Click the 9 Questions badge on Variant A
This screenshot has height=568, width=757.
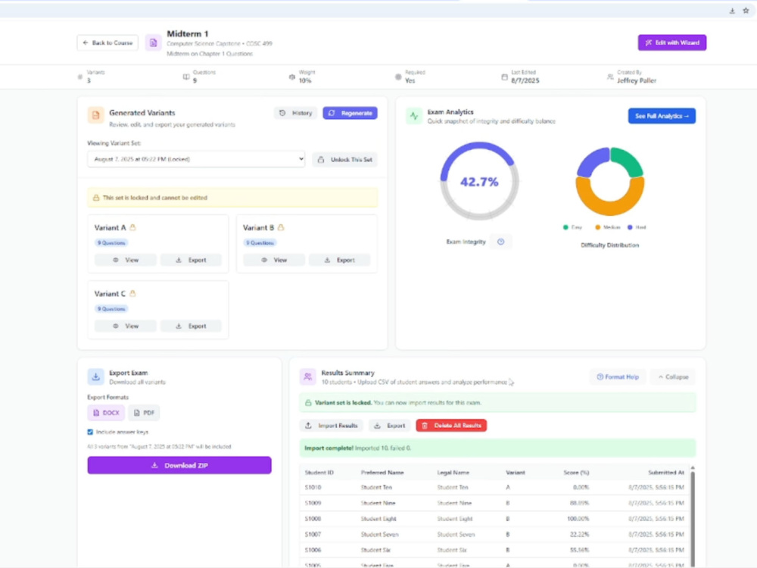click(111, 242)
